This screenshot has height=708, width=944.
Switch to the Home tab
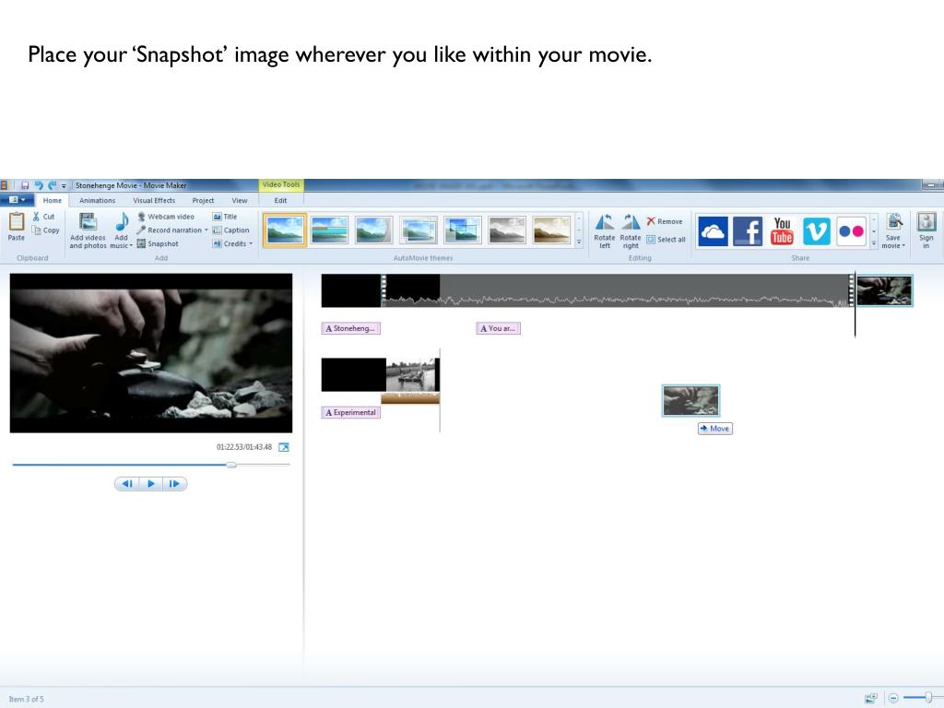click(x=52, y=200)
